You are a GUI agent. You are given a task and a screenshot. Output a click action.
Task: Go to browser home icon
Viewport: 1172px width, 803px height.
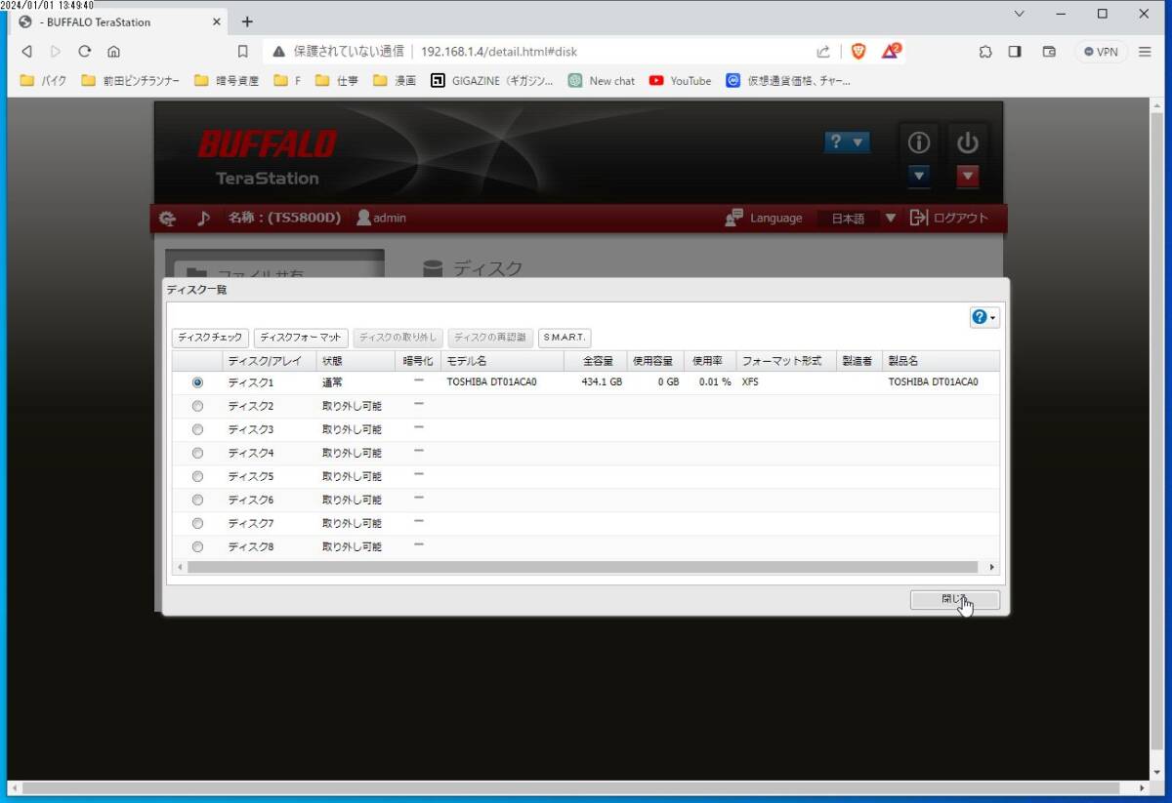click(114, 52)
